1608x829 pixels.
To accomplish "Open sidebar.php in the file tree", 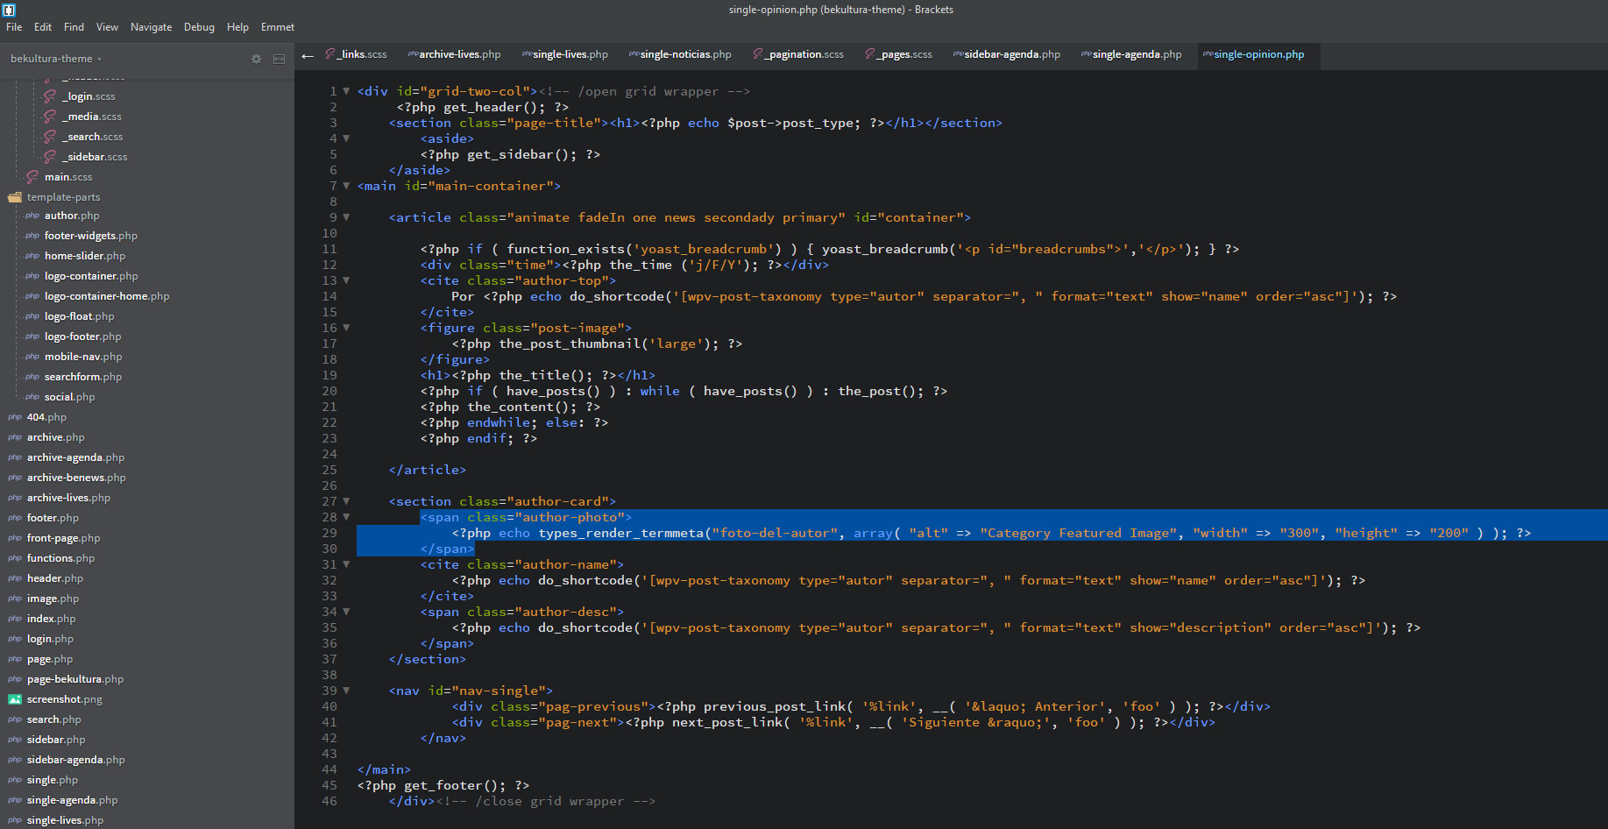I will [56, 740].
